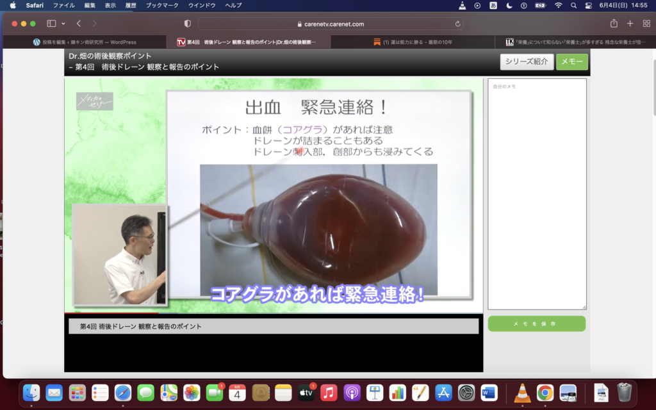This screenshot has width=656, height=410.
Task: Open the sidebar dropdown chevron
Action: coord(63,24)
